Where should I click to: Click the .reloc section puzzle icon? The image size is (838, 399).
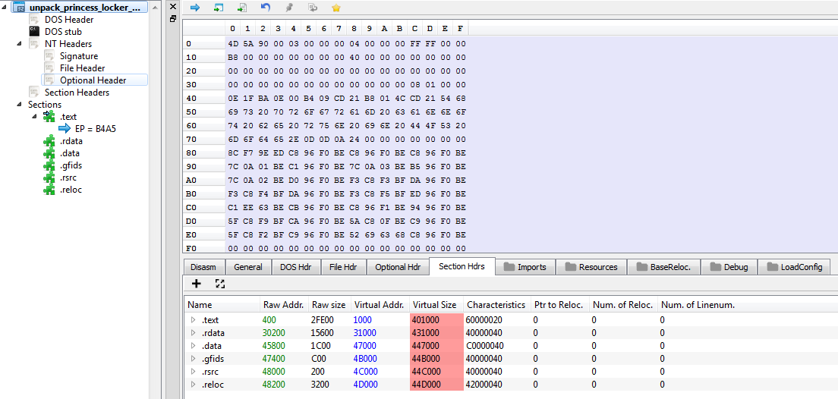click(x=49, y=190)
